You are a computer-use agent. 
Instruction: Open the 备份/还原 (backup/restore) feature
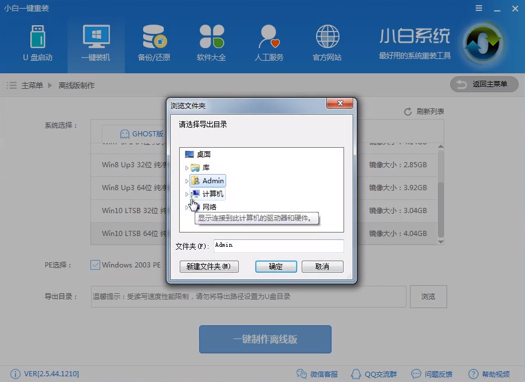[x=153, y=43]
